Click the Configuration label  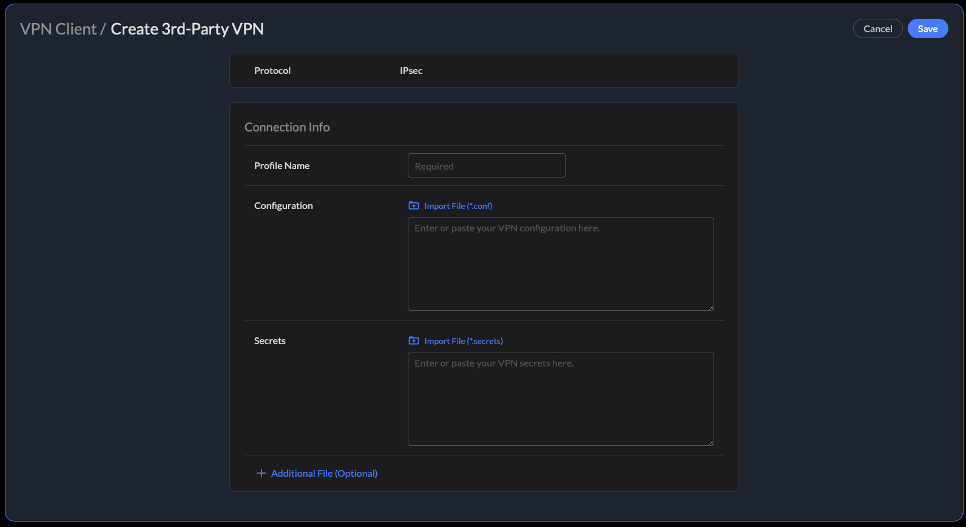point(283,206)
